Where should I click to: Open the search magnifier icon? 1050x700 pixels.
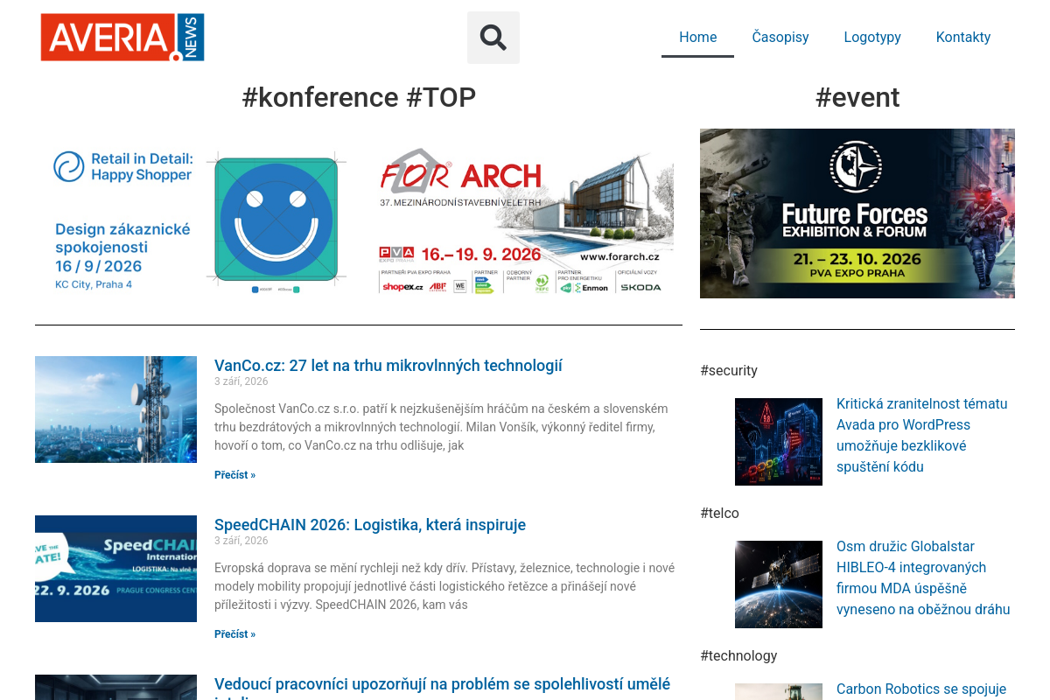(493, 38)
